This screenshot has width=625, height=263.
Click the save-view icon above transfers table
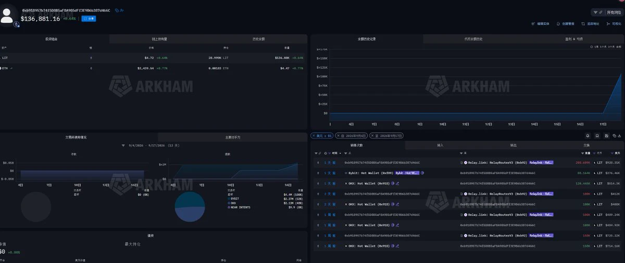pyautogui.click(x=607, y=136)
